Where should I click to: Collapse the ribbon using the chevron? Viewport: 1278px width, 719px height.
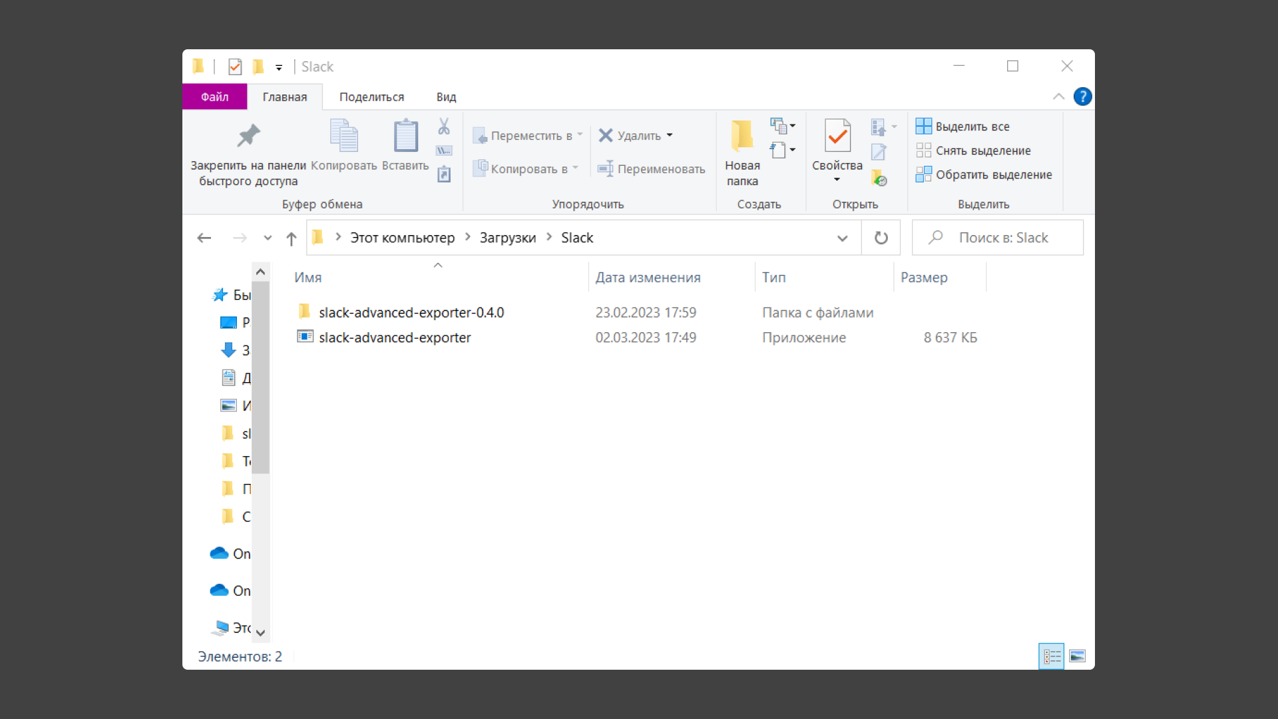tap(1058, 97)
